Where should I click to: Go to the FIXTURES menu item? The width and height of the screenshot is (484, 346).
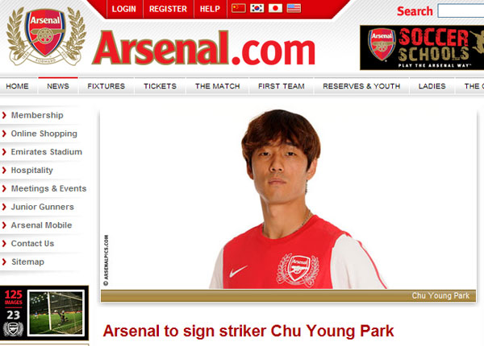pyautogui.click(x=106, y=86)
